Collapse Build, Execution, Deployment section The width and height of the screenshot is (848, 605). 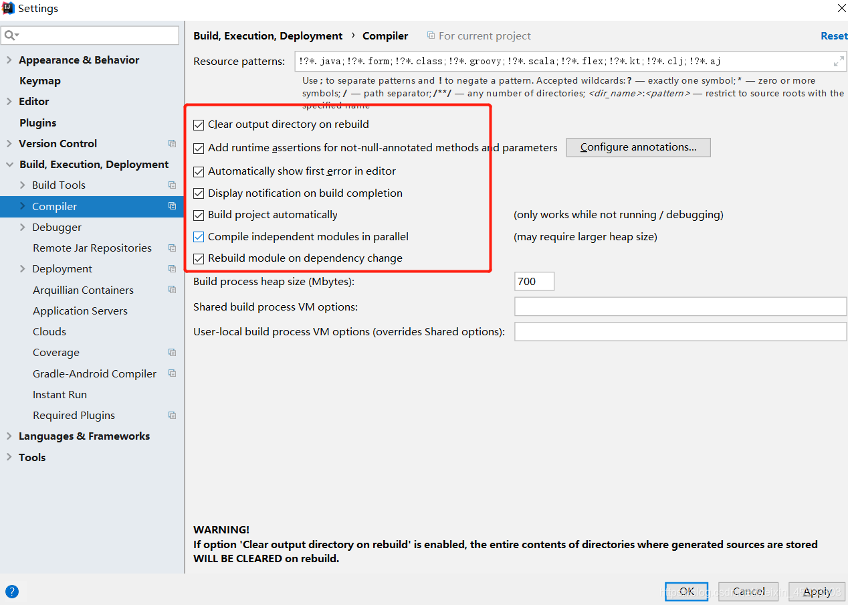pyautogui.click(x=9, y=164)
